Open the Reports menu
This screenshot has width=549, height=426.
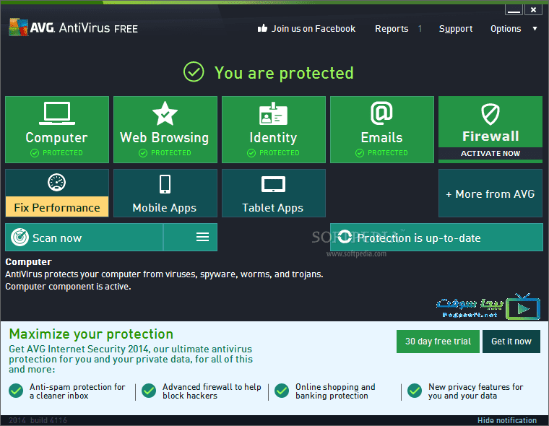tap(392, 29)
